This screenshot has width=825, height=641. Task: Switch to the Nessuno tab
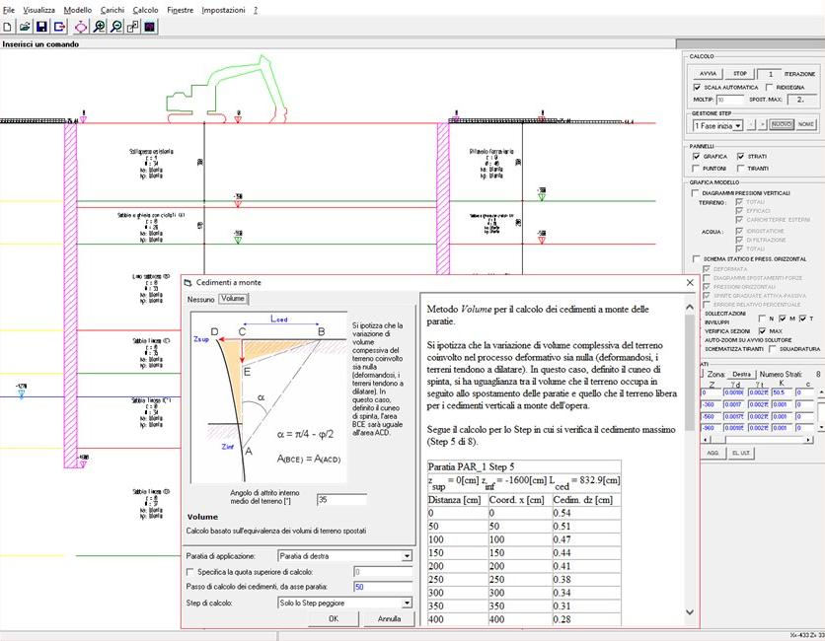tap(201, 298)
